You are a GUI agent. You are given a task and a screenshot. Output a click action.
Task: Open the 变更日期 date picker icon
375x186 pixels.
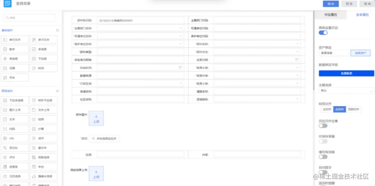[x=297, y=60]
